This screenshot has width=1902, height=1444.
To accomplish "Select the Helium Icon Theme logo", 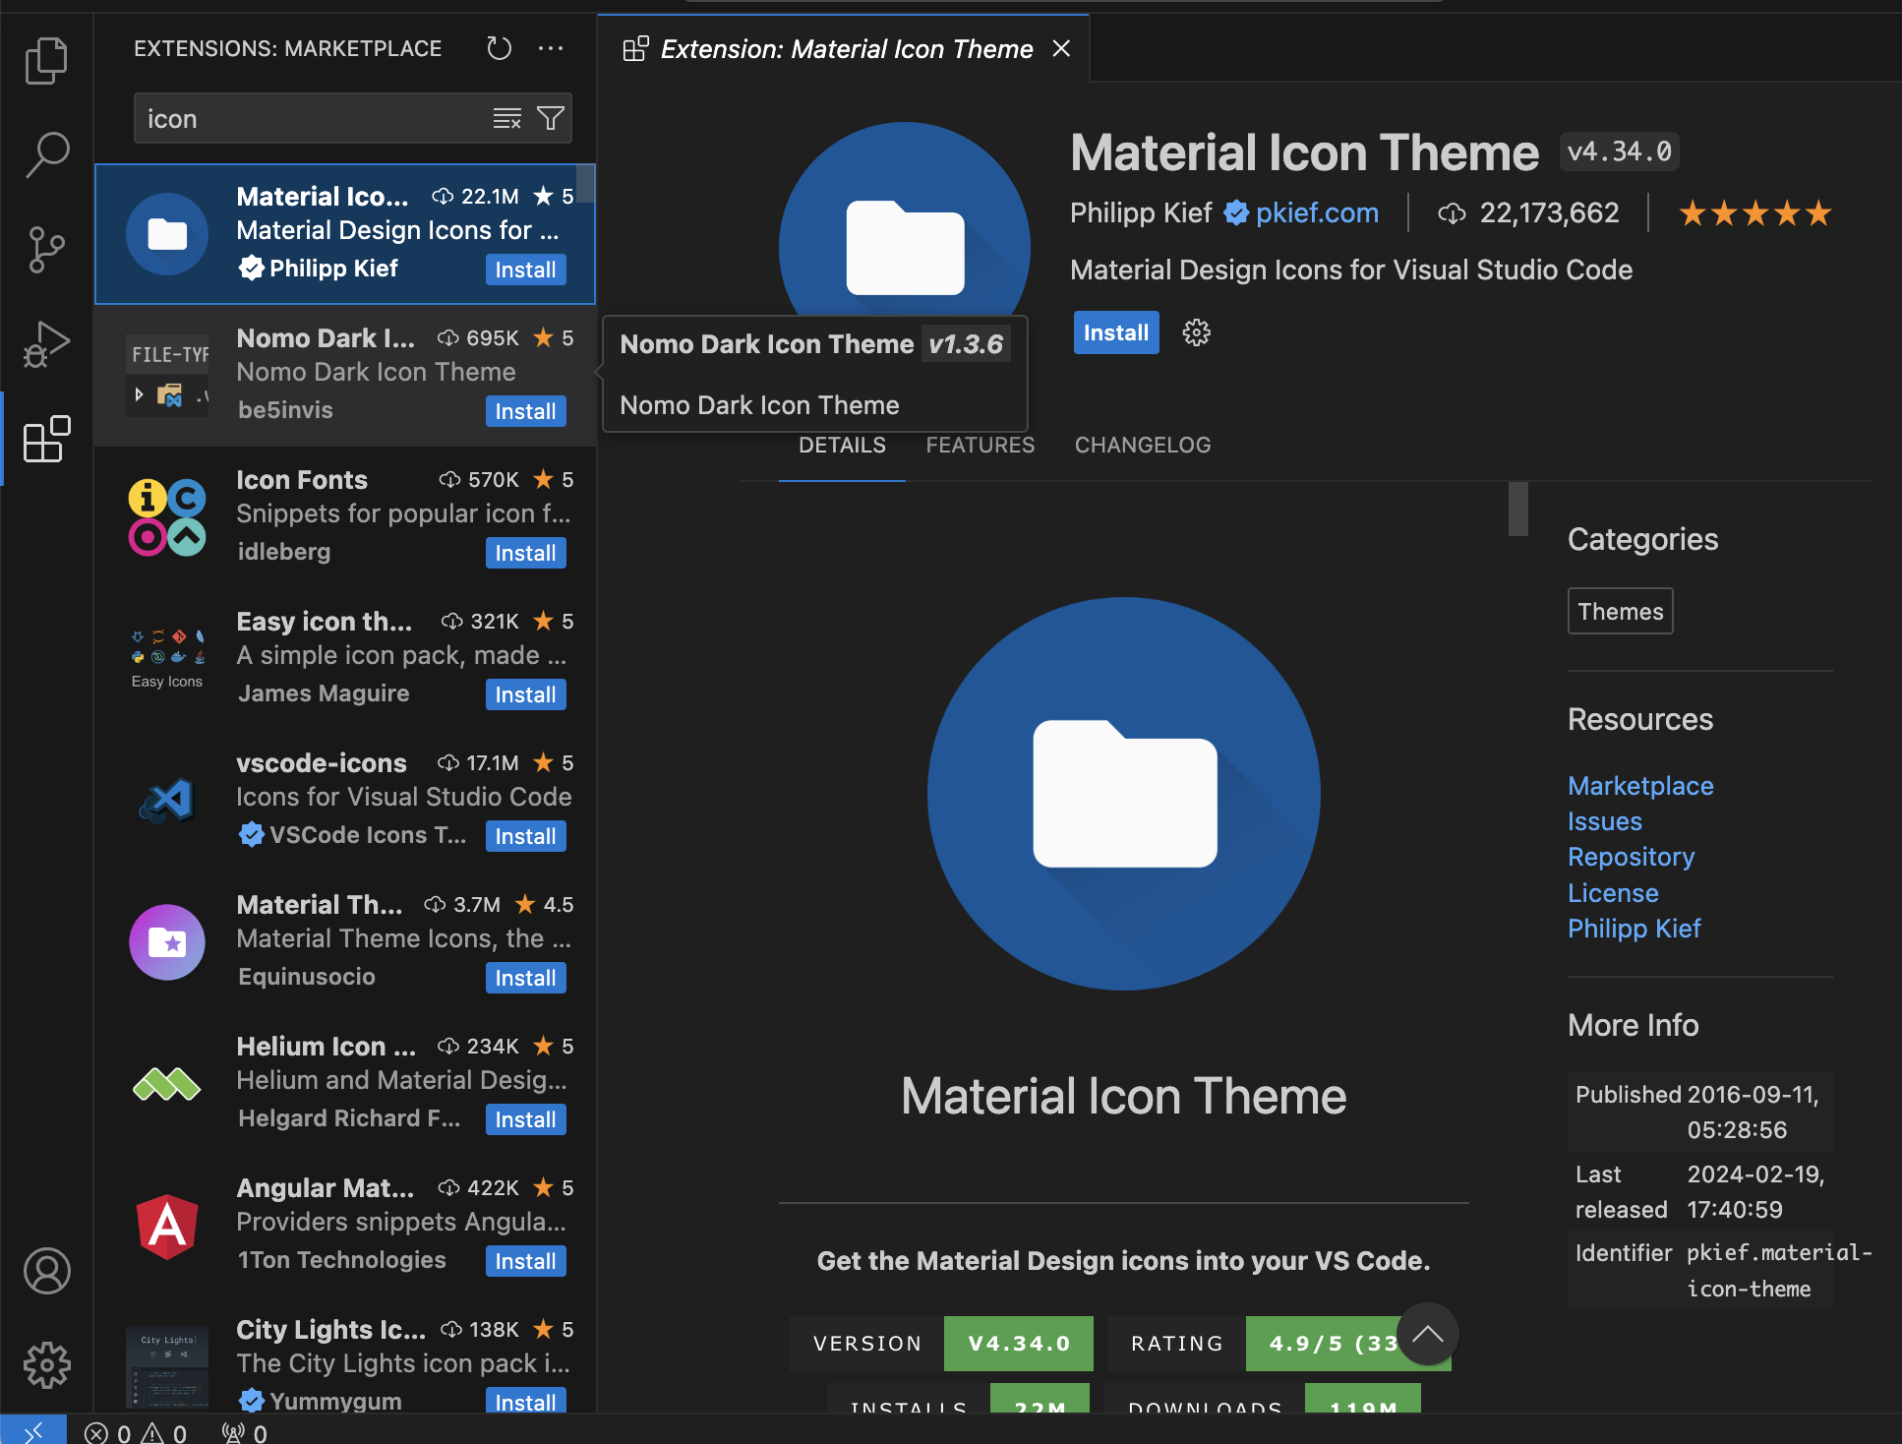I will (x=167, y=1084).
